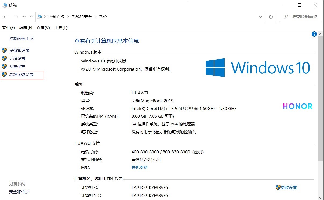
Task: Click 更改设置 link
Action: [x=289, y=188]
